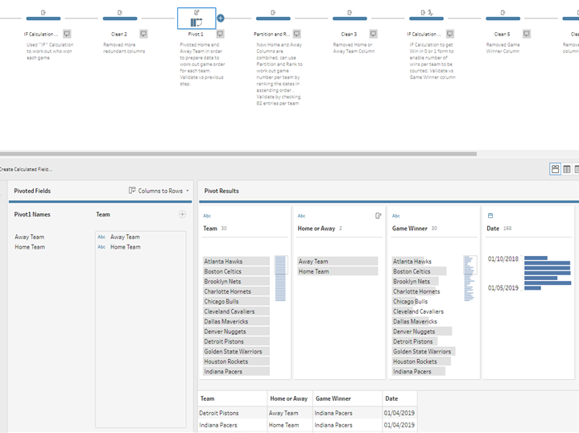Click the Game Winner grid column header
Viewport: 579px width, 433px height.
pyautogui.click(x=347, y=398)
